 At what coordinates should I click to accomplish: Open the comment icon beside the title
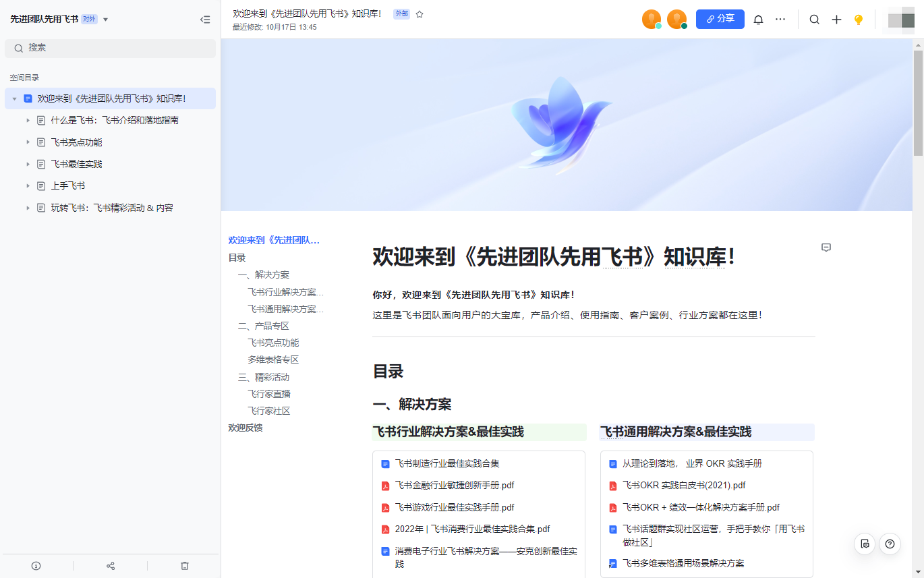point(826,248)
